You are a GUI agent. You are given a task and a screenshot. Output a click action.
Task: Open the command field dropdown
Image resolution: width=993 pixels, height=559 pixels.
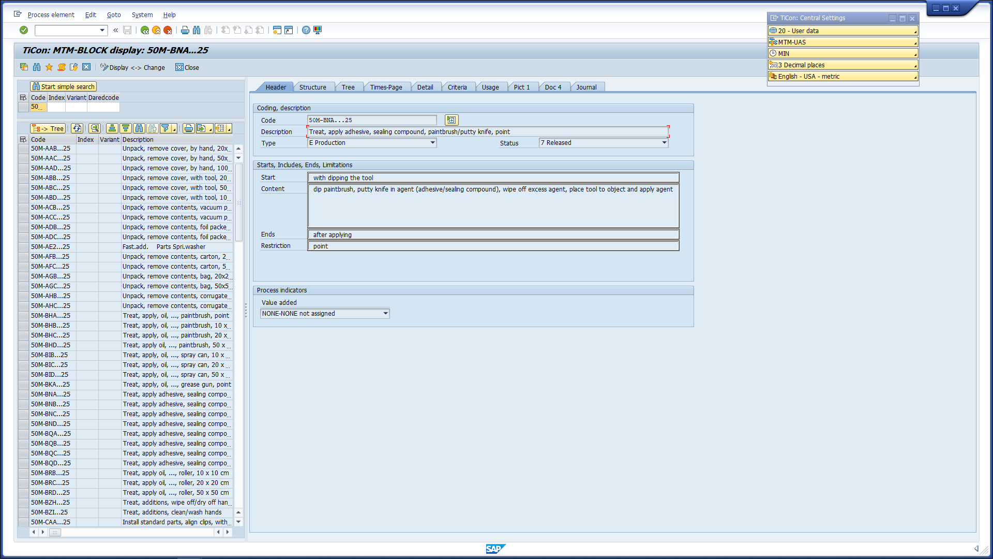tap(102, 30)
